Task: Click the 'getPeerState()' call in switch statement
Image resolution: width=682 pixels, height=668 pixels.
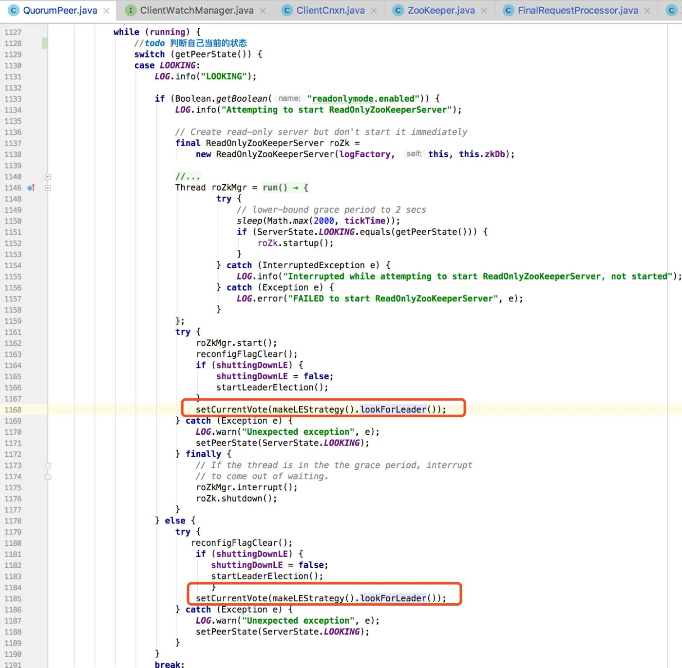Action: coord(211,54)
